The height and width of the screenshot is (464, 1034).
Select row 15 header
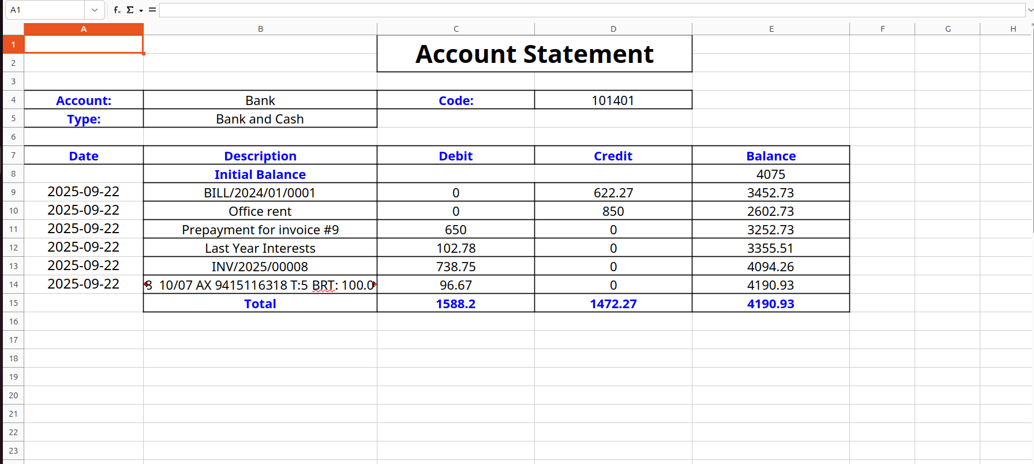click(x=13, y=303)
